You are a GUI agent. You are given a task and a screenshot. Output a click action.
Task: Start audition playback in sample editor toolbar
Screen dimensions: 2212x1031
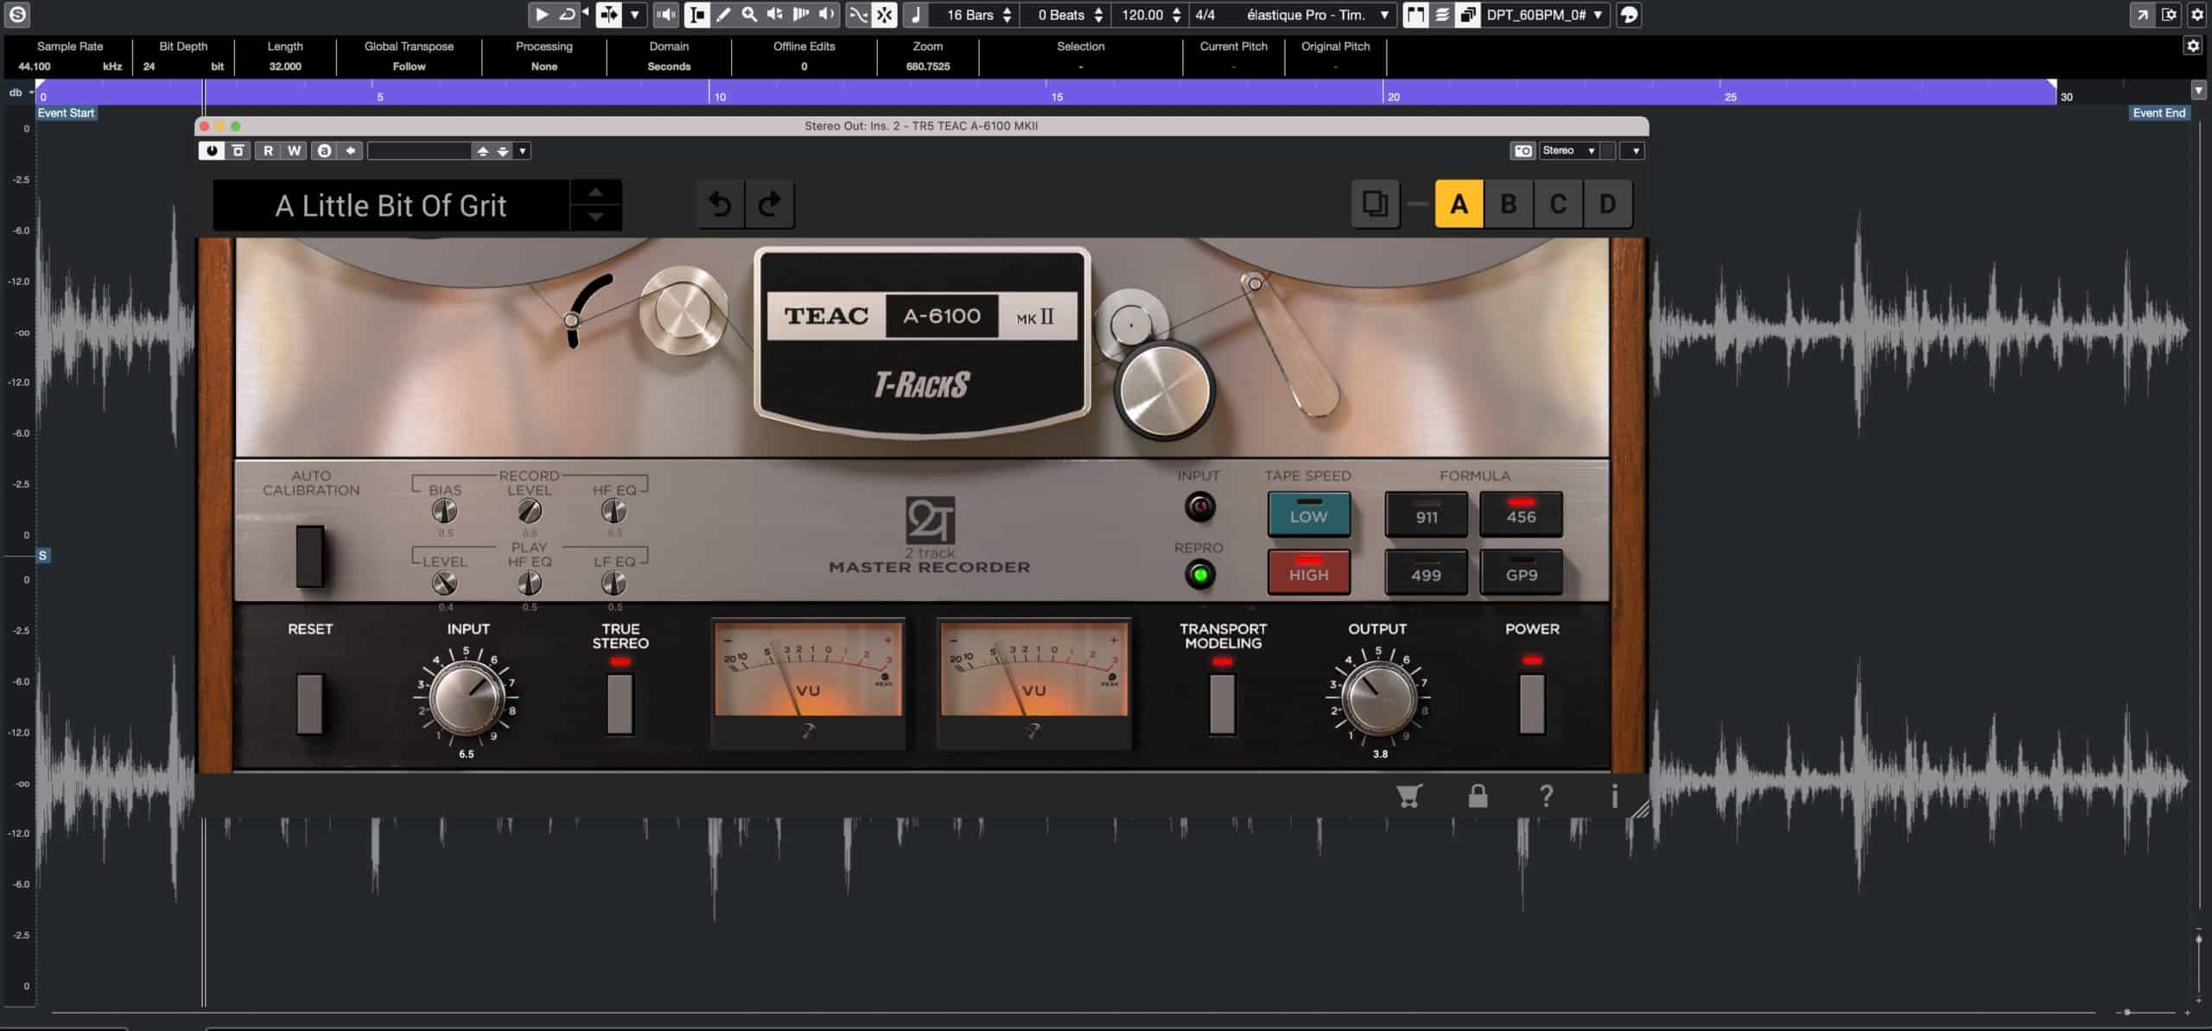pyautogui.click(x=542, y=15)
